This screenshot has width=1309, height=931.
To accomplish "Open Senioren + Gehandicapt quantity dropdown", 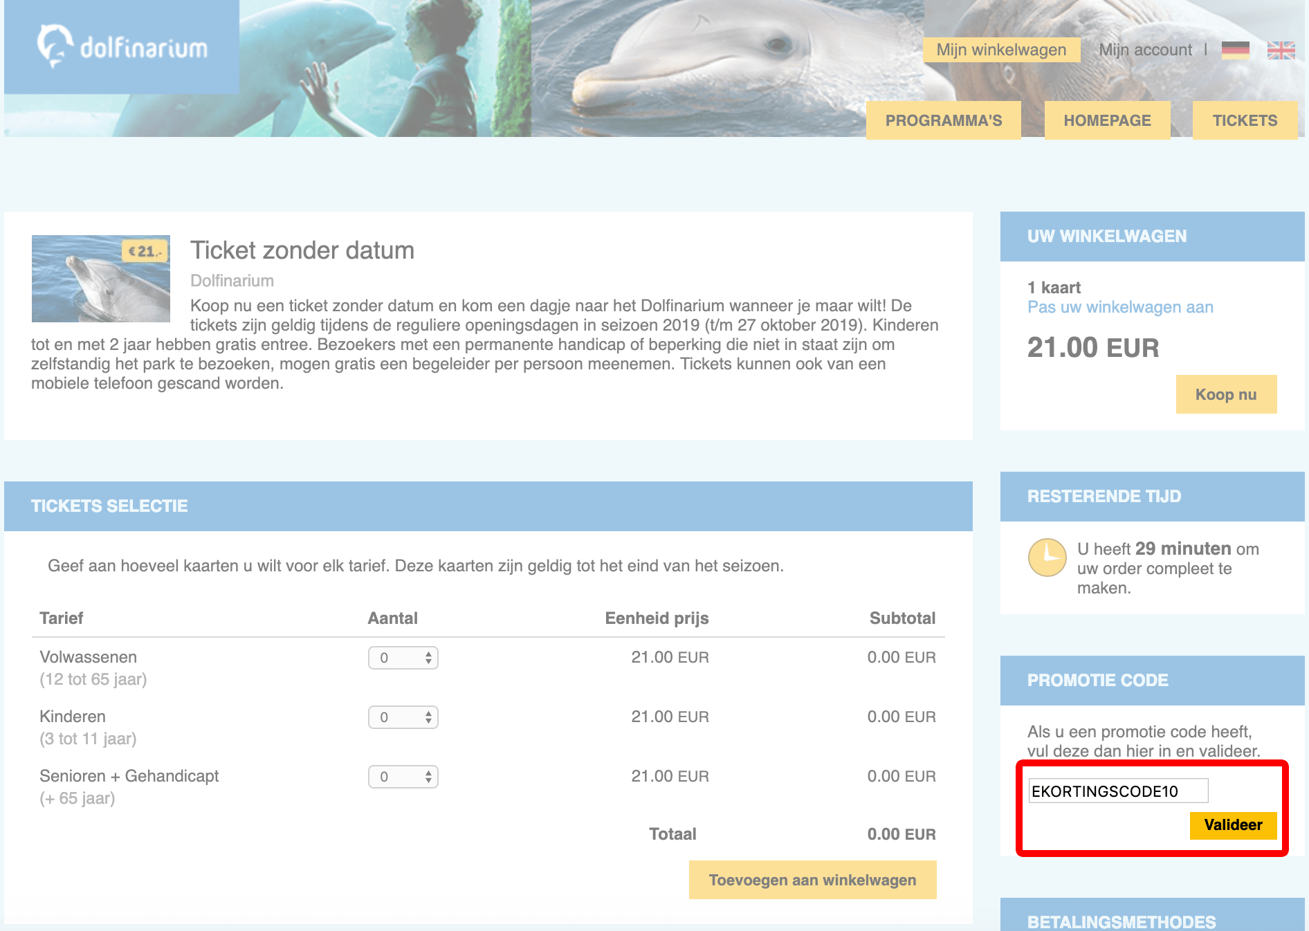I will coord(403,777).
